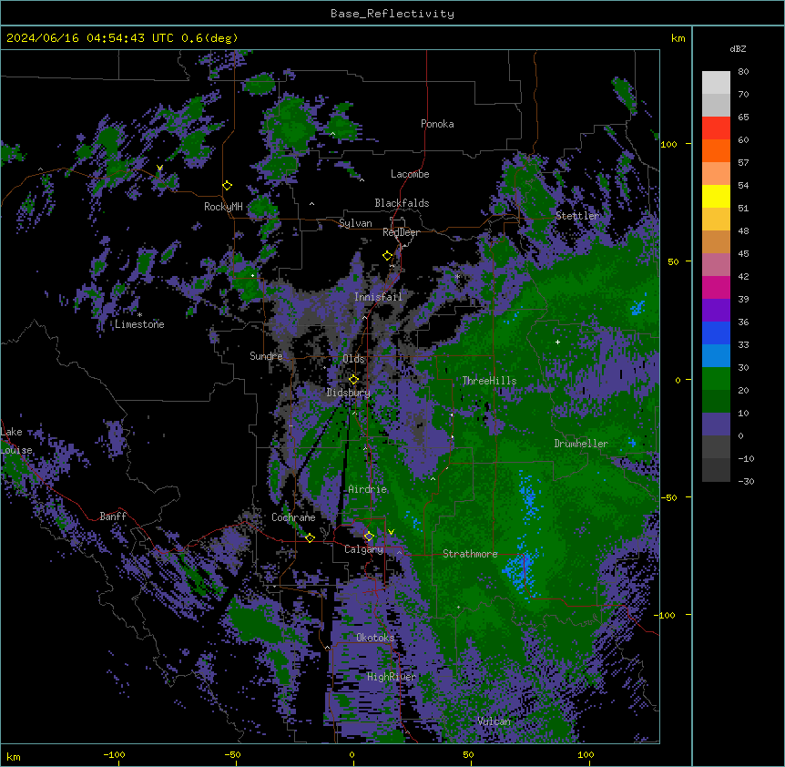Viewport: 785px width, 767px height.
Task: Pick the darkest gray swatch above -30 dBZ
Action: point(716,470)
